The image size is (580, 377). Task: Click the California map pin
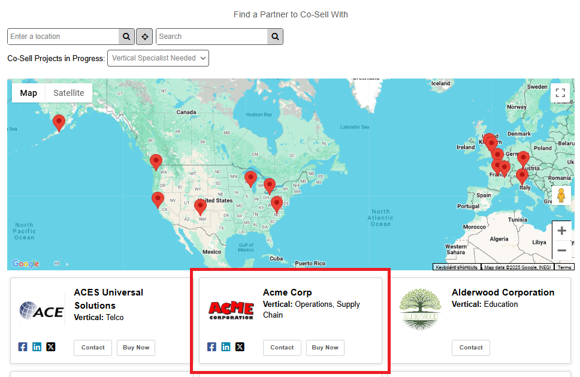click(x=158, y=200)
